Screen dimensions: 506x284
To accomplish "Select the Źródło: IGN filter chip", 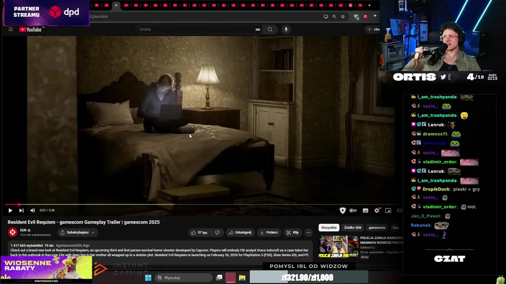I will pyautogui.click(x=353, y=228).
